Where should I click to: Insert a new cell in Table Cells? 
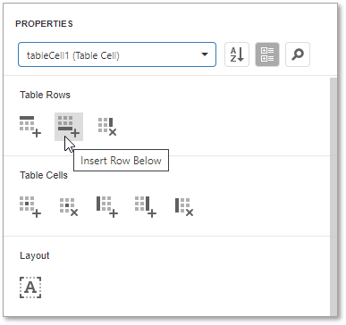pos(30,207)
